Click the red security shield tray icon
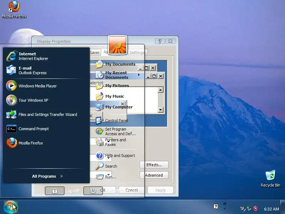 pyautogui.click(x=255, y=209)
